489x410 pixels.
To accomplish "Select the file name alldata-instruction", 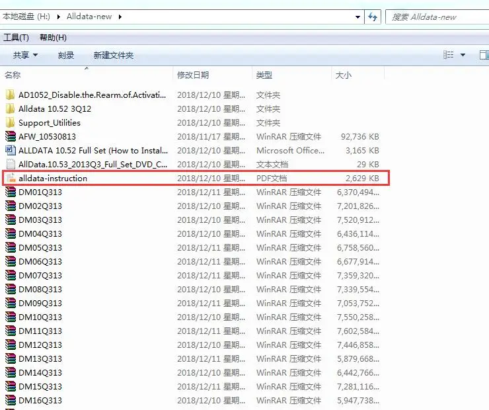I will (x=53, y=178).
